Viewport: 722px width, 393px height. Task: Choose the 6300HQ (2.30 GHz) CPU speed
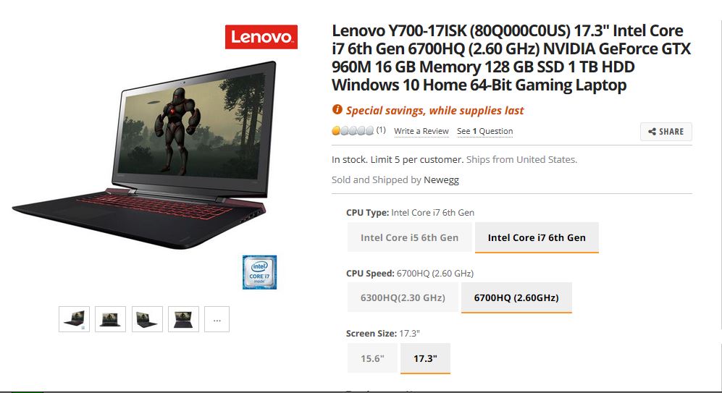point(403,297)
